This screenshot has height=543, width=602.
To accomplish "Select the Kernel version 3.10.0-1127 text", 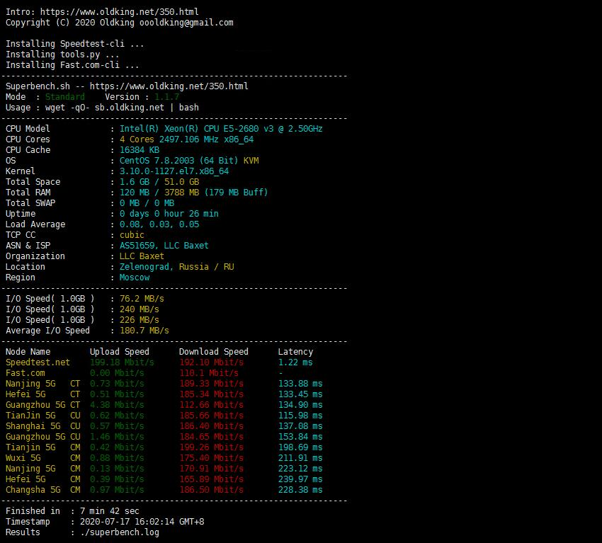I will [174, 171].
